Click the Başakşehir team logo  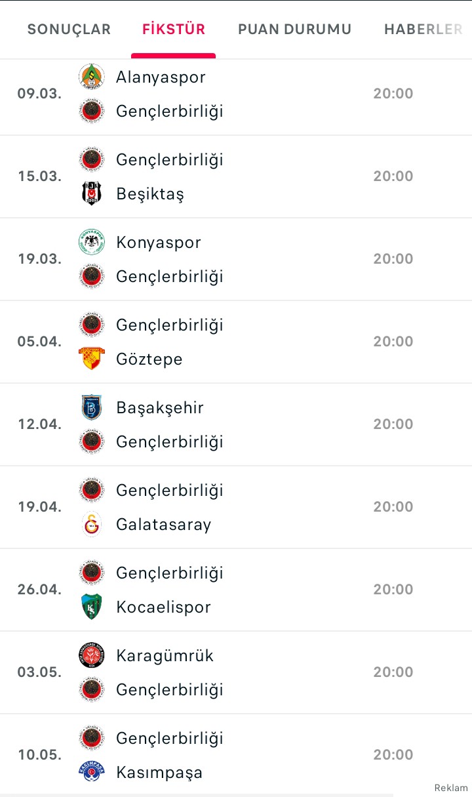92,407
